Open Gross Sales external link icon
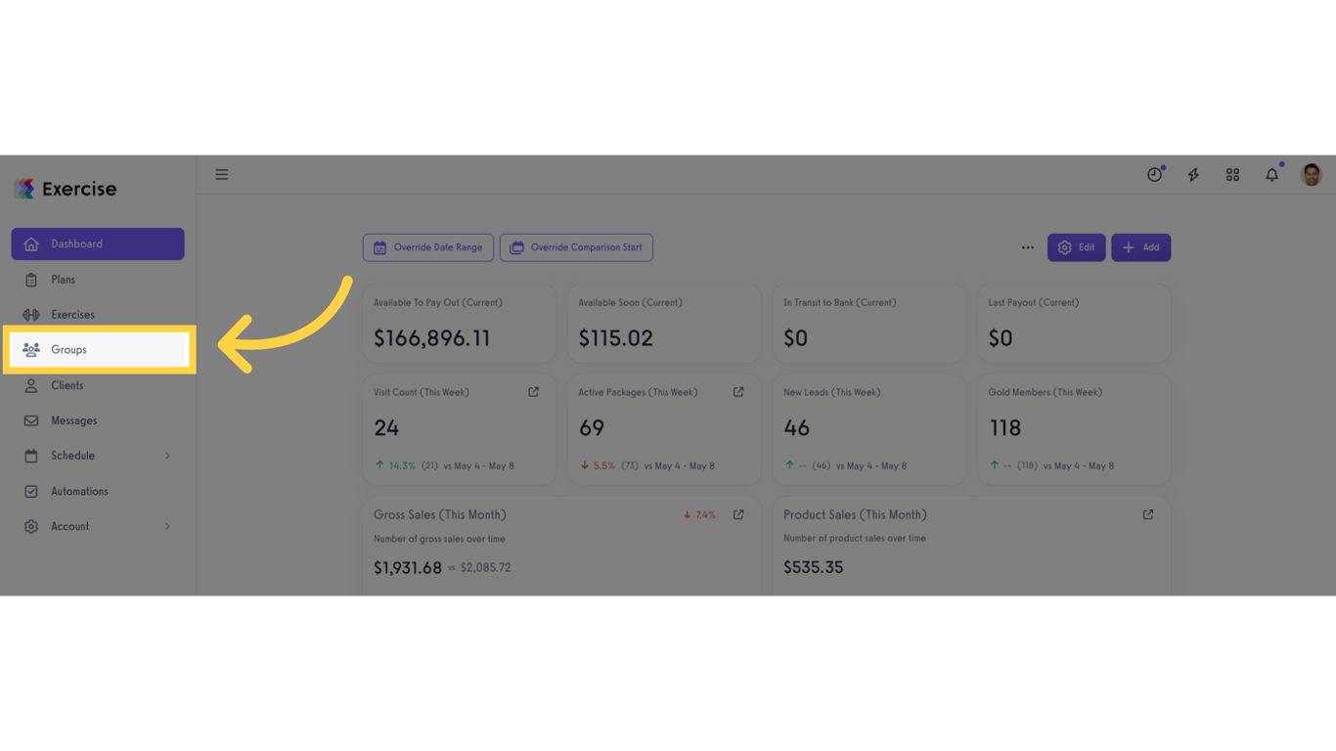 point(738,514)
